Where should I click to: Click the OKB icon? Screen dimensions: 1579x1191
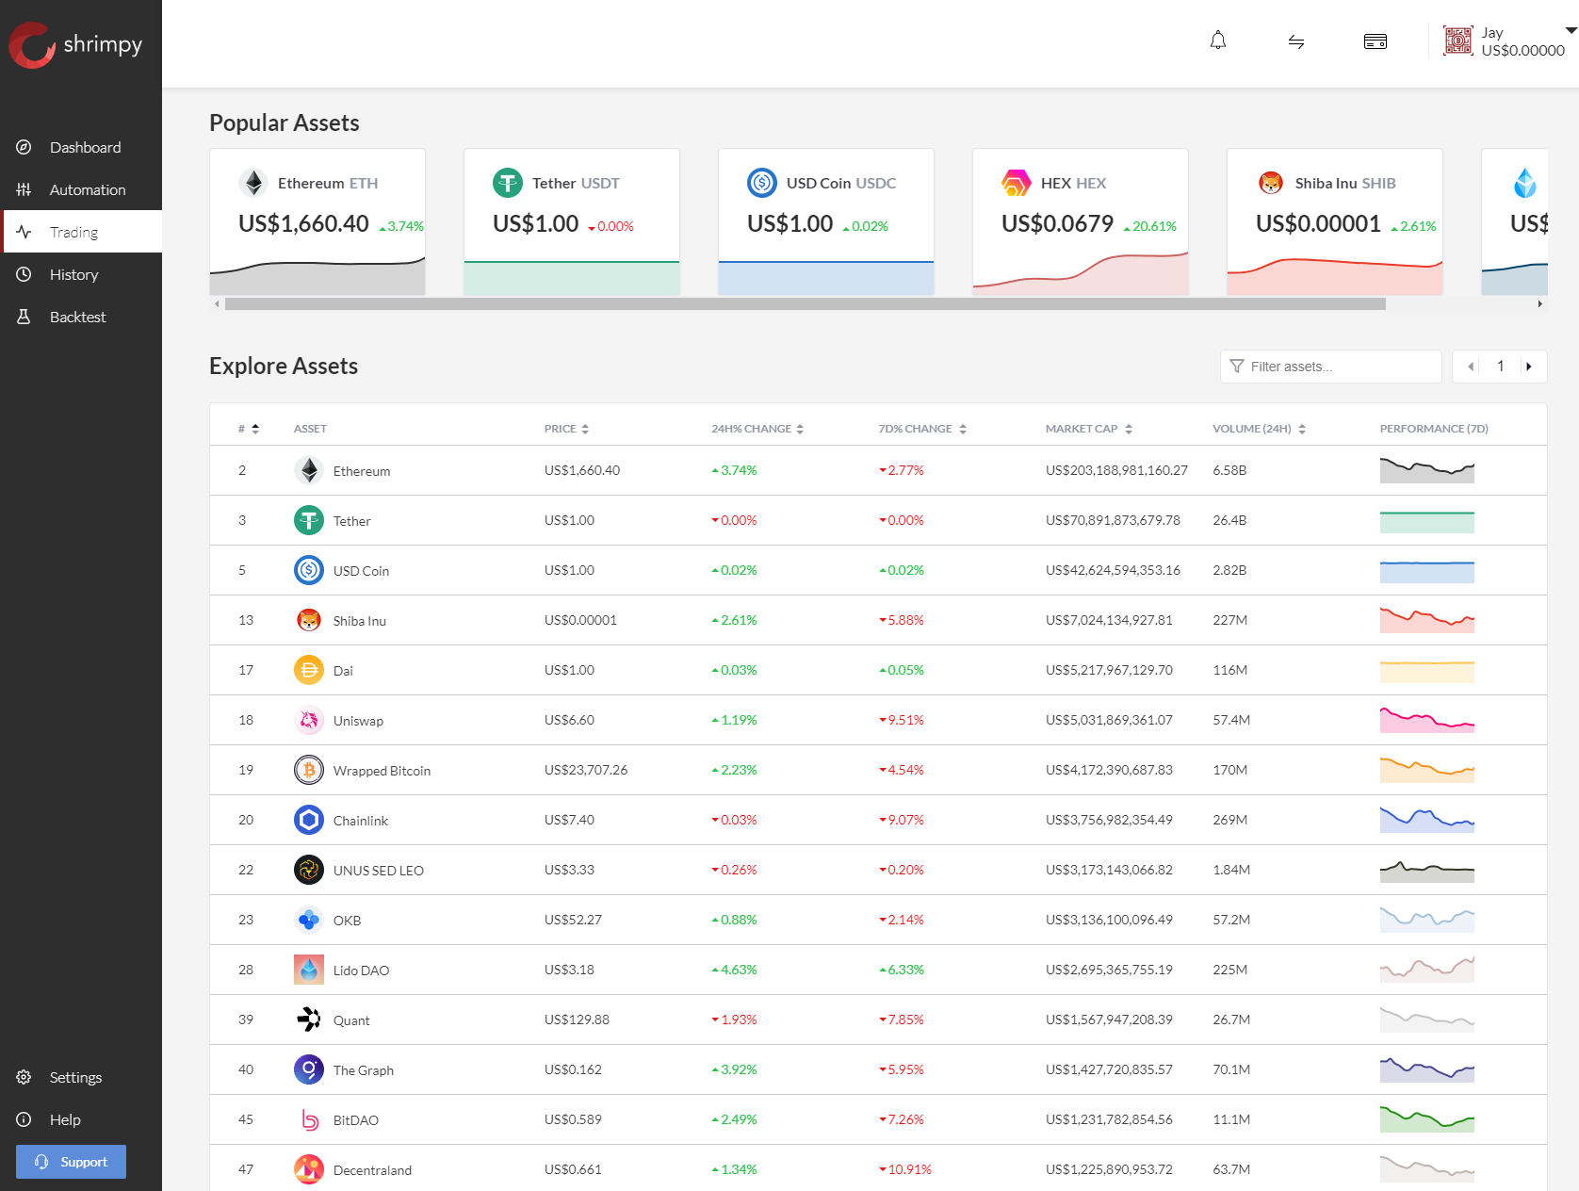coord(309,920)
